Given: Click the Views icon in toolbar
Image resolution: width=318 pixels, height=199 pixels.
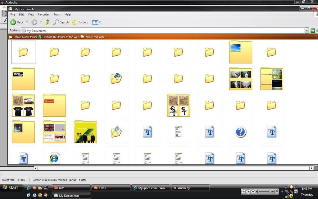Looking at the screenshot, I should (x=95, y=22).
